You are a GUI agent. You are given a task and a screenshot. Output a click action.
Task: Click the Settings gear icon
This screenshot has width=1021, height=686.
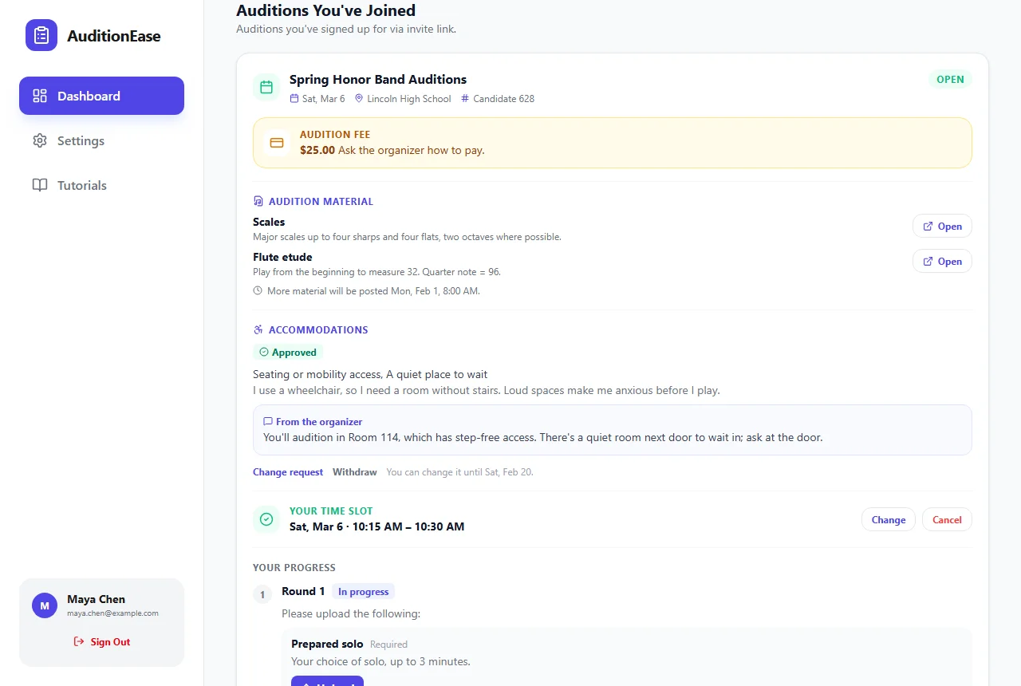coord(40,140)
